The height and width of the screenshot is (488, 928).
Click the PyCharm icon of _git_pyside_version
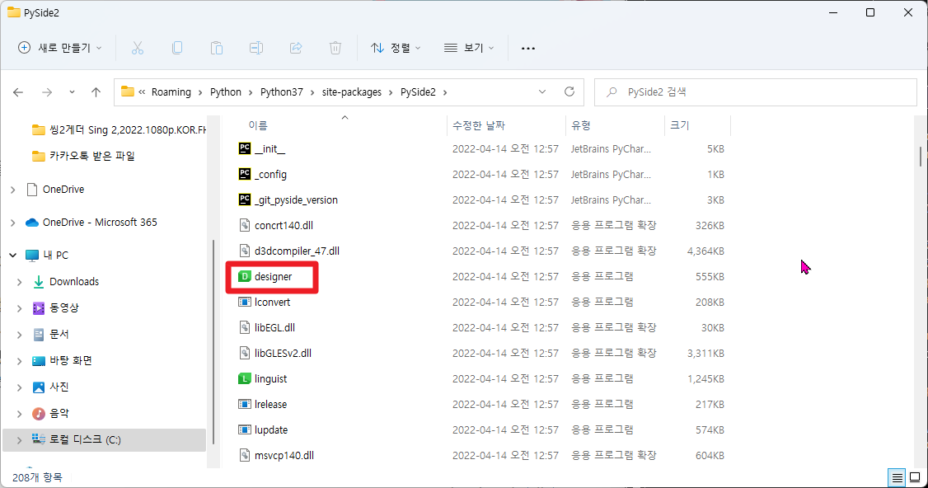[x=245, y=199]
